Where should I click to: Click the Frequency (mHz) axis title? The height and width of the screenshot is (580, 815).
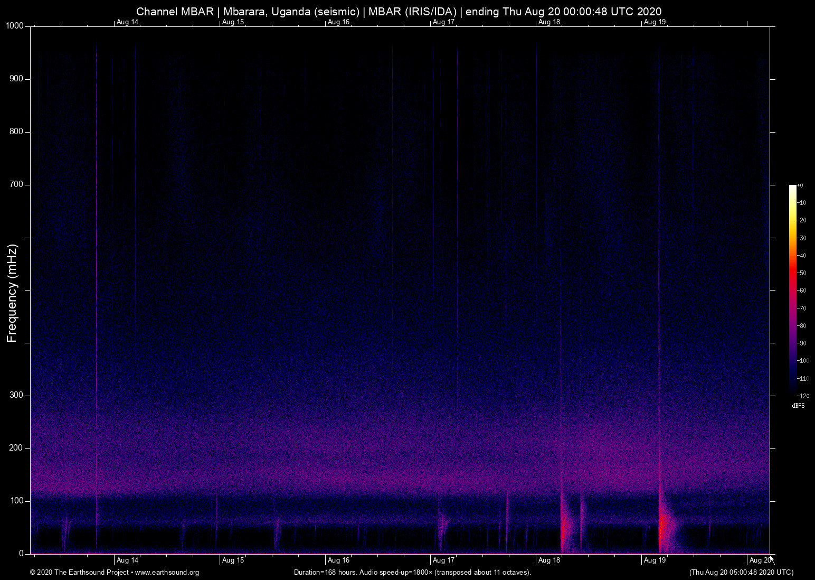click(12, 293)
